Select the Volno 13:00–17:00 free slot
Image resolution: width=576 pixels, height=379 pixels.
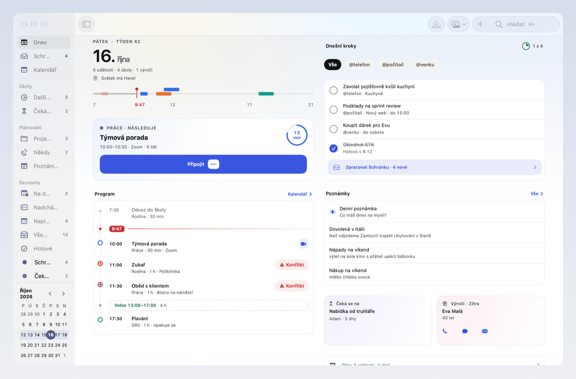209,305
